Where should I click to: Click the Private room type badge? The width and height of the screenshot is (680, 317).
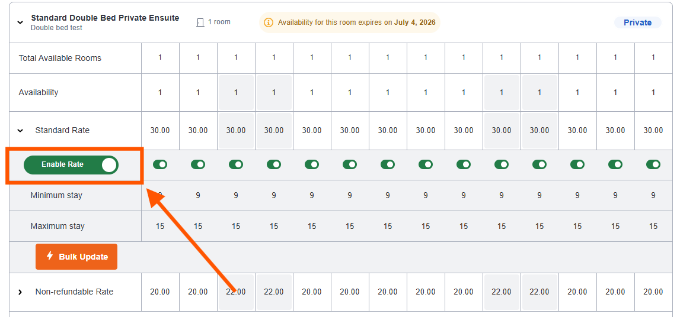pyautogui.click(x=637, y=22)
